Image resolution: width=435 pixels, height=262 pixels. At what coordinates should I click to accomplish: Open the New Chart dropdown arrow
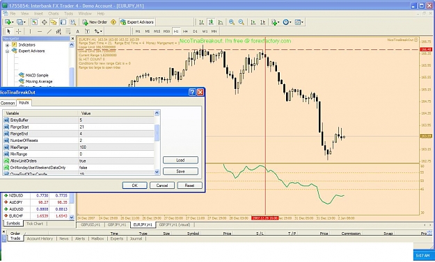(x=13, y=22)
